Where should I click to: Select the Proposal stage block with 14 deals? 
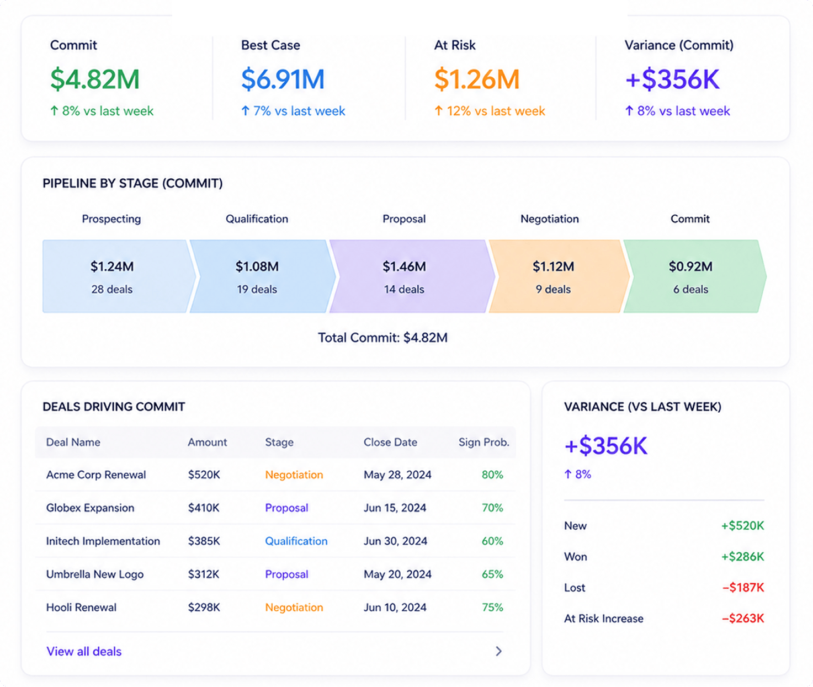[412, 276]
